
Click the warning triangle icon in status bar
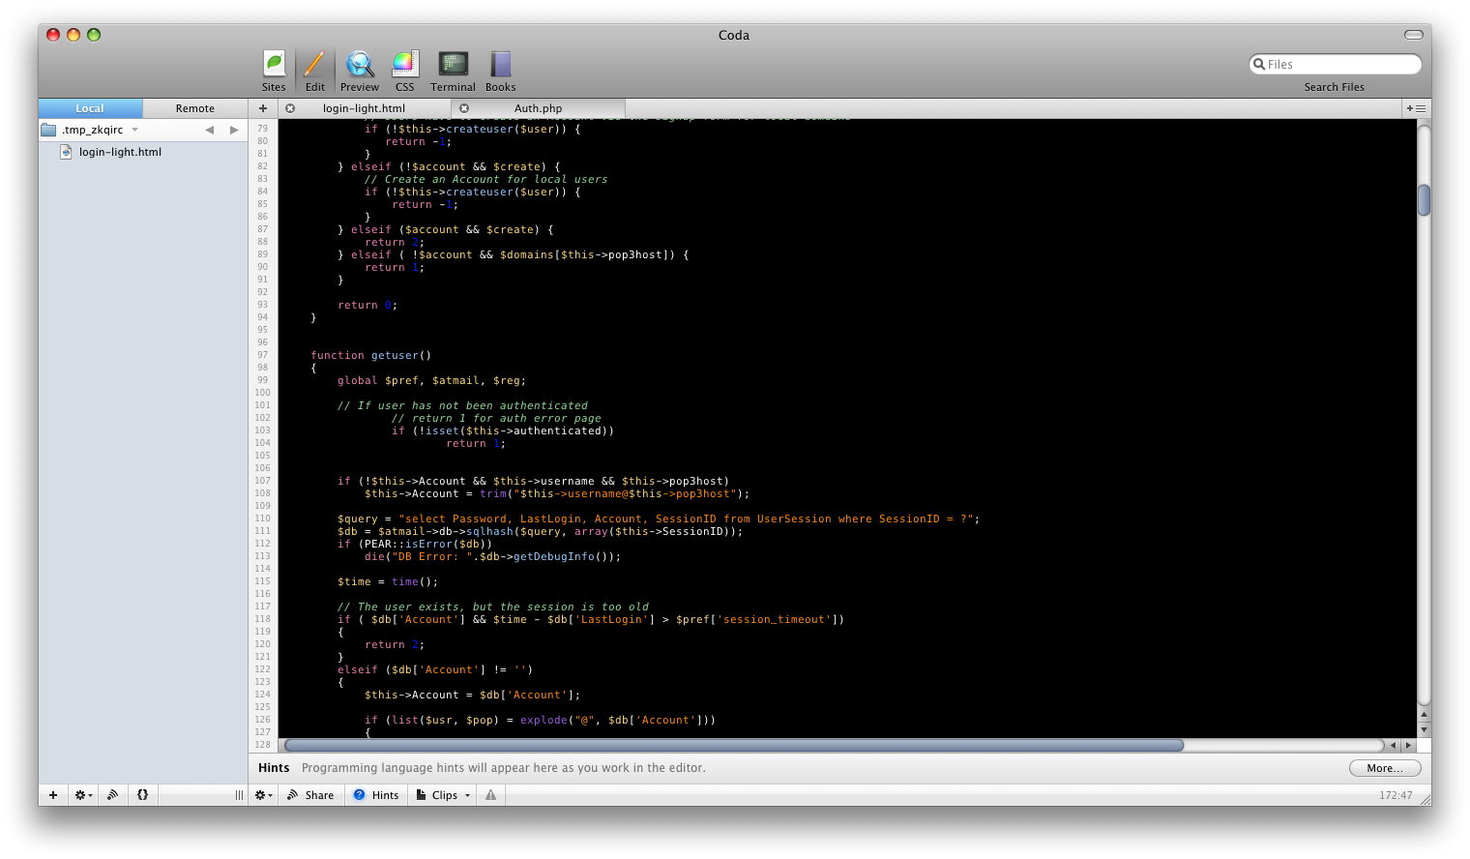(x=491, y=795)
